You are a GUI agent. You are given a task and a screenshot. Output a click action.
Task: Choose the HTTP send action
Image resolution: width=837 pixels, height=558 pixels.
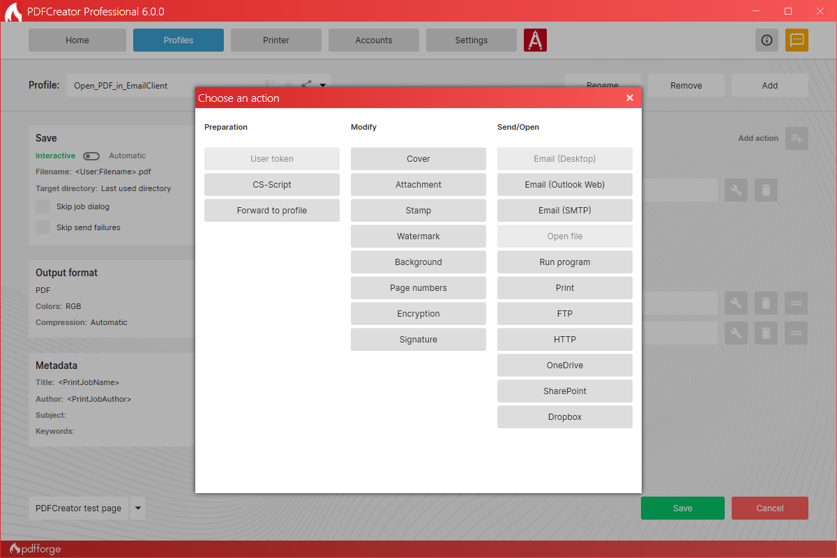(565, 340)
